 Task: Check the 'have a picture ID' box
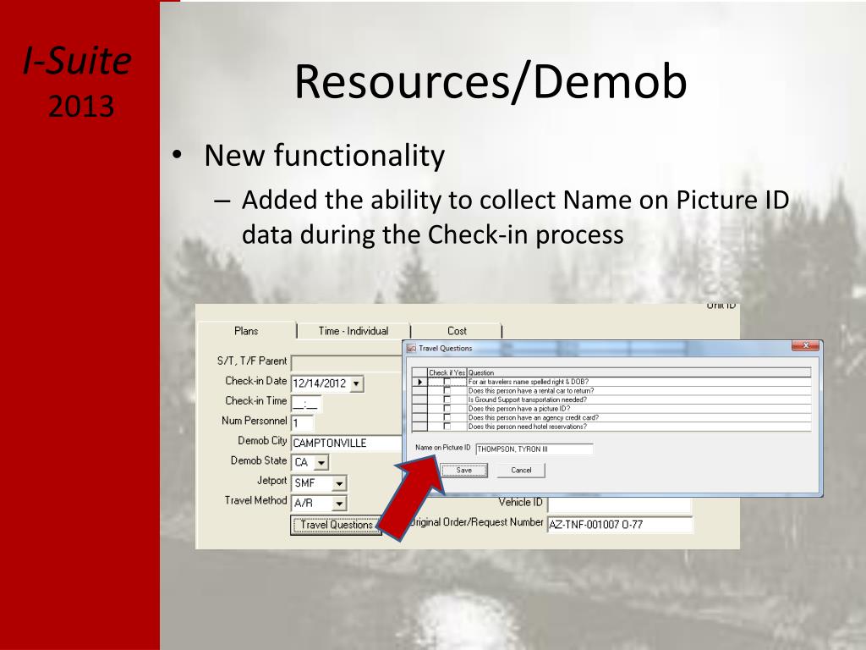point(447,409)
